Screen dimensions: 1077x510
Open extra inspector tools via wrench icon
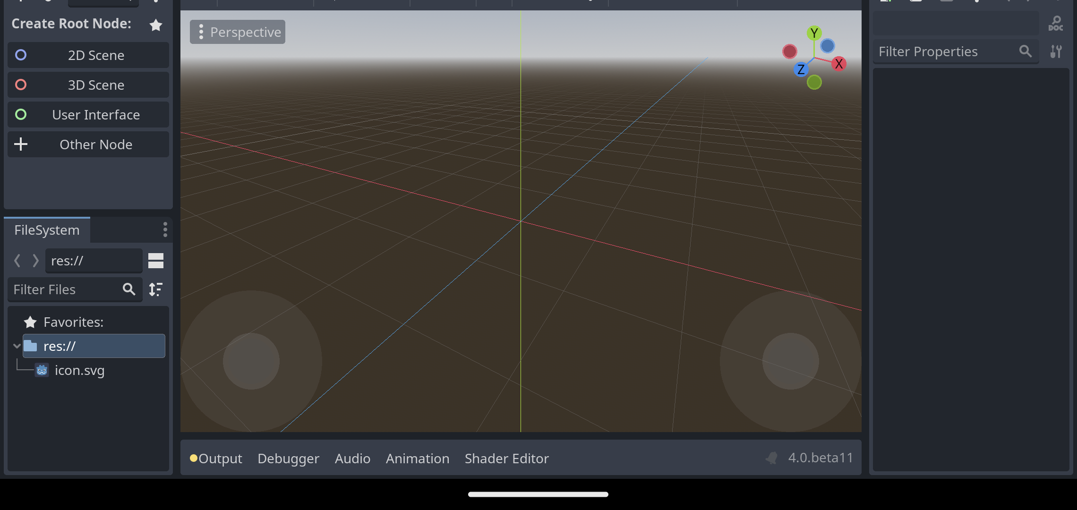point(1057,51)
